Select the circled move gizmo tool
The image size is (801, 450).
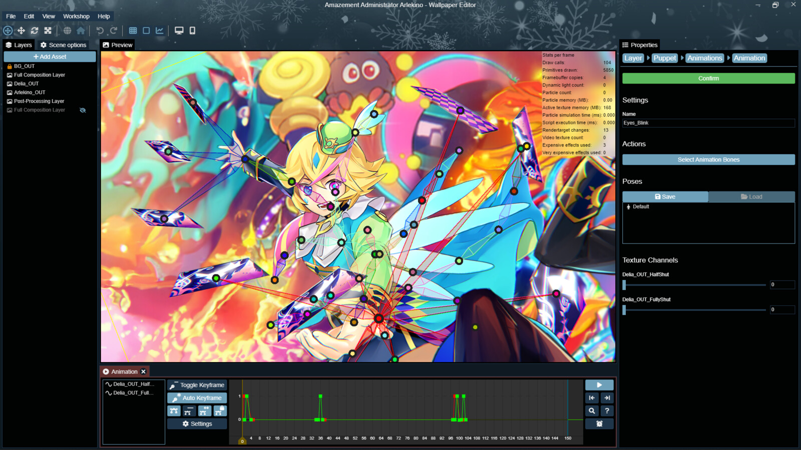(8, 30)
